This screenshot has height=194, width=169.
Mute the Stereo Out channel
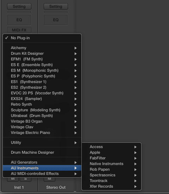(49, 179)
